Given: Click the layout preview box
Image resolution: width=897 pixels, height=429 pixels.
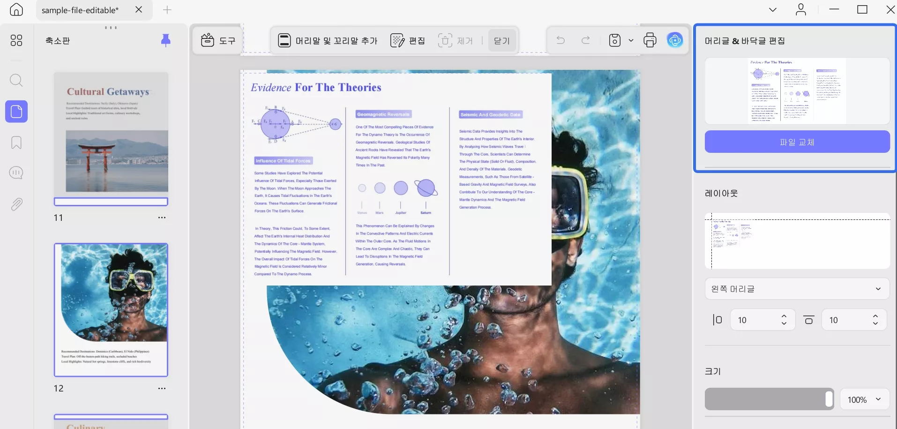Looking at the screenshot, I should (797, 241).
